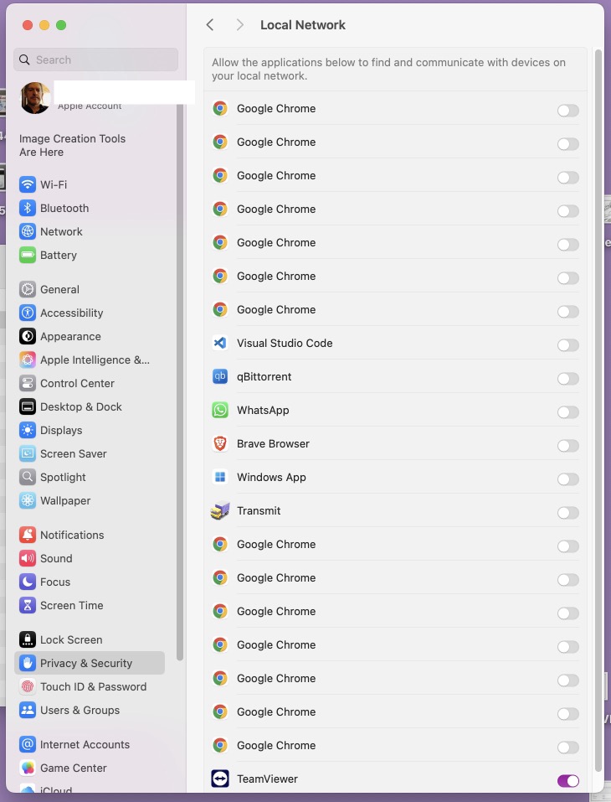
Task: Open Lock Screen settings
Action: pyautogui.click(x=90, y=640)
